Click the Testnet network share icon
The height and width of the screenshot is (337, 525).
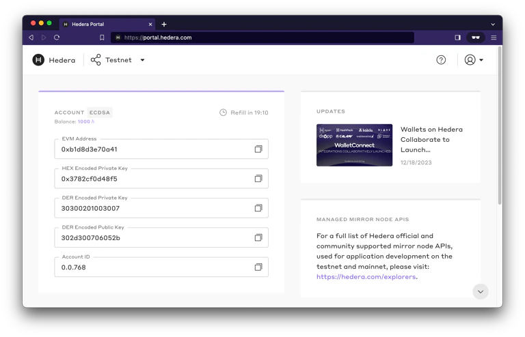click(x=96, y=60)
